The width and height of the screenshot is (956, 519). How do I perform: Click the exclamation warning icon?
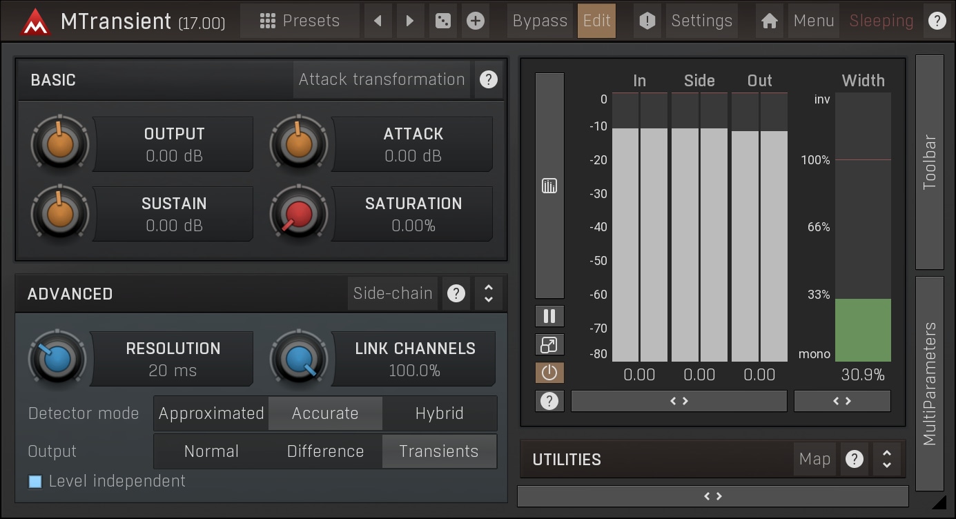pyautogui.click(x=647, y=21)
